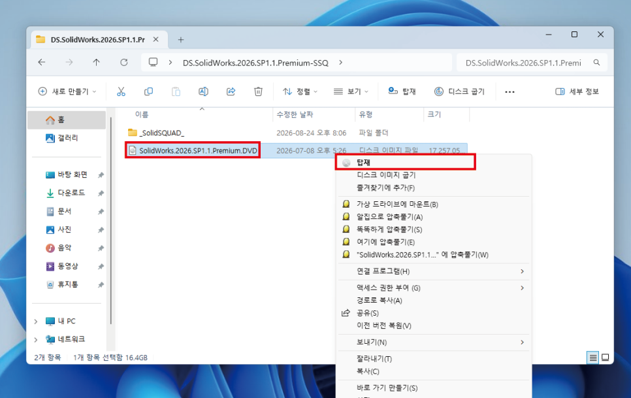Expand the 네트워크 tree node
Viewport: 631px width, 398px height.
[36, 340]
